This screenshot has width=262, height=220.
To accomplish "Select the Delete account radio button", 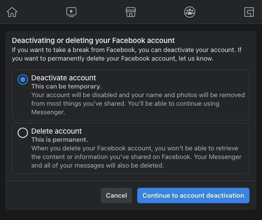I will coord(23,133).
